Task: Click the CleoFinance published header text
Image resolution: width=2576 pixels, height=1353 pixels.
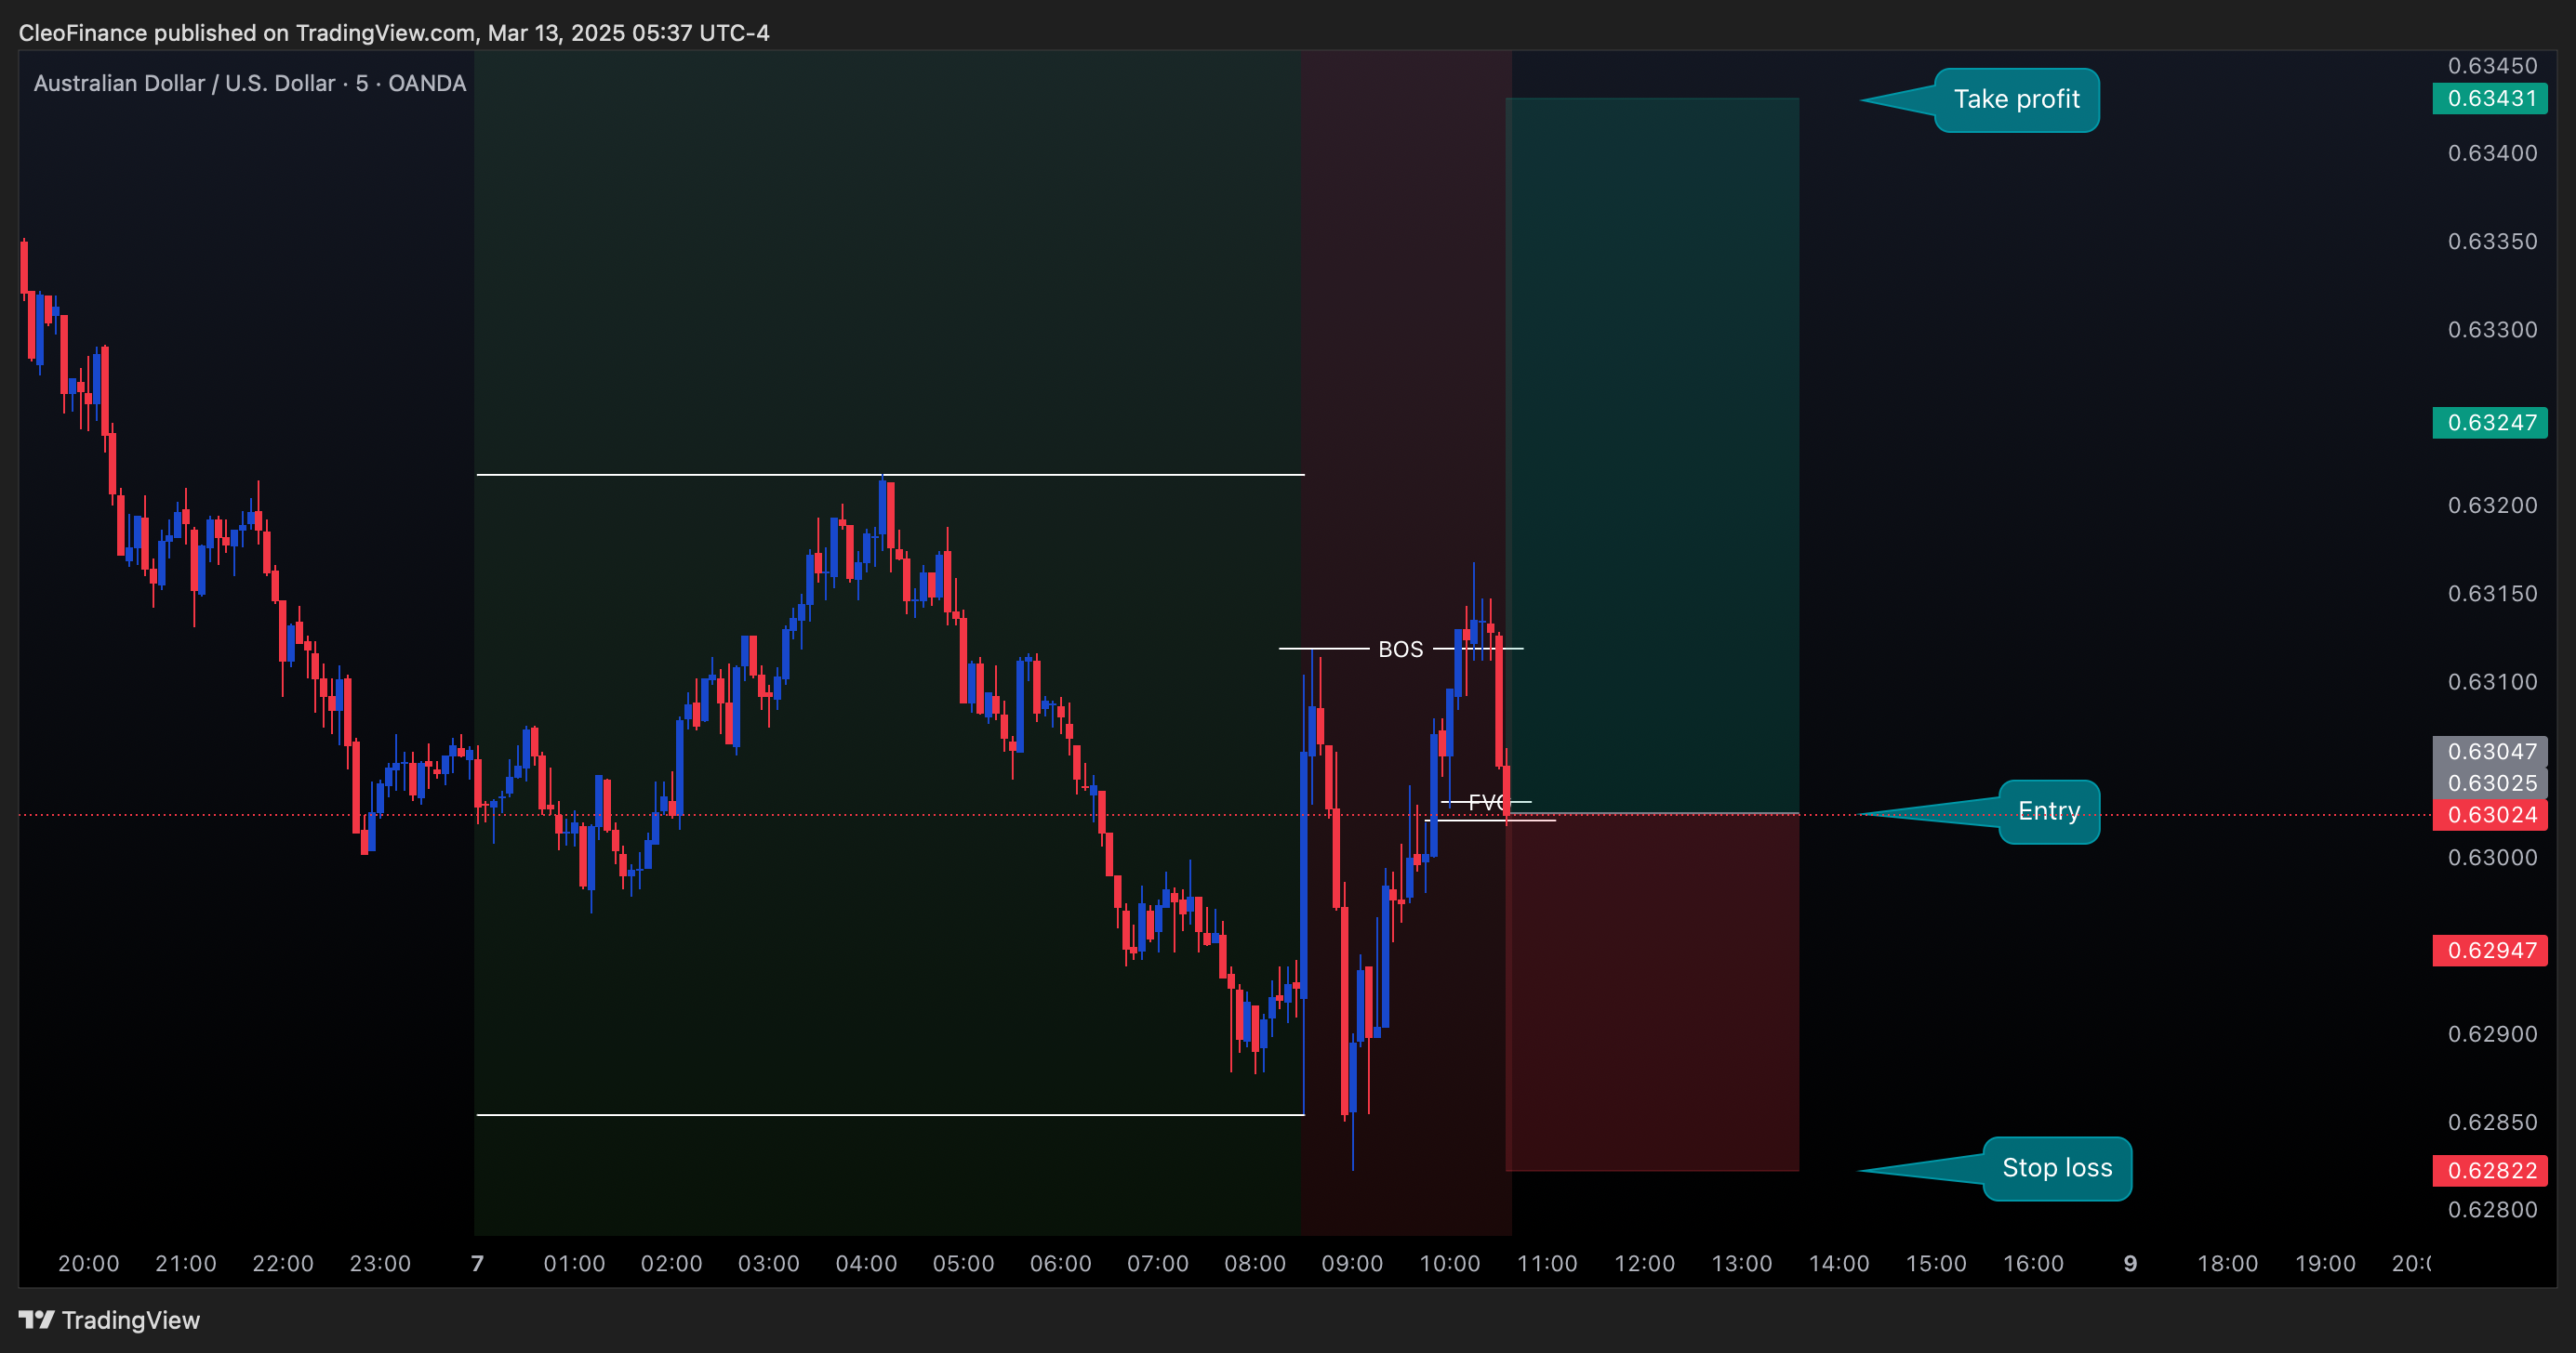Action: pyautogui.click(x=394, y=33)
